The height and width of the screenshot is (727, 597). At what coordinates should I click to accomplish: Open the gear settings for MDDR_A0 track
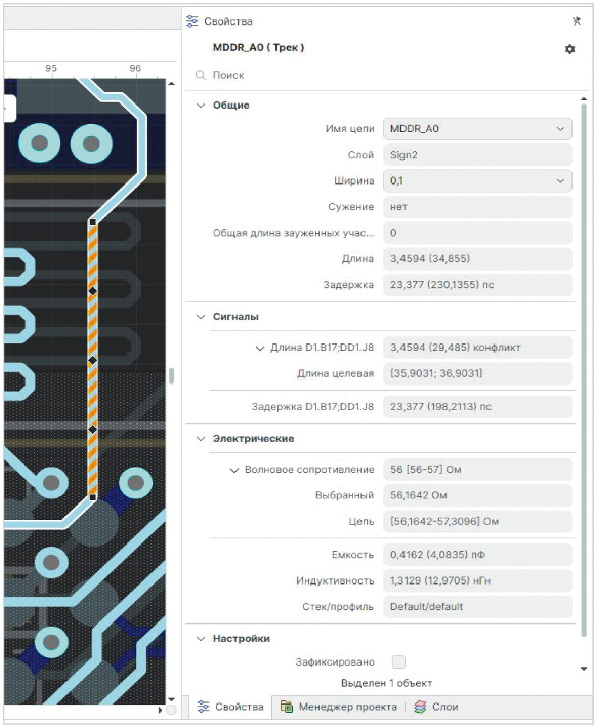570,49
